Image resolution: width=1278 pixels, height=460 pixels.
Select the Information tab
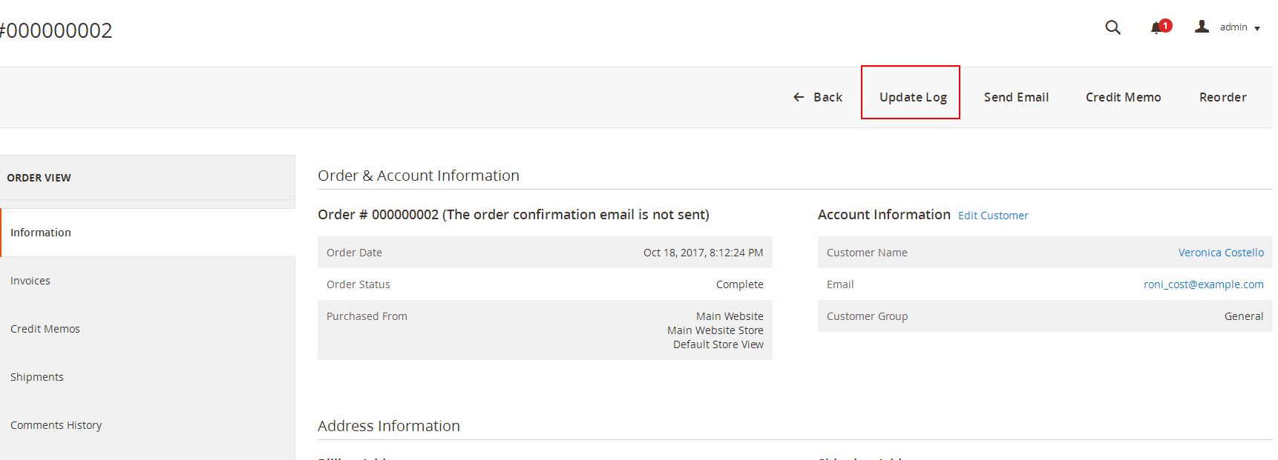click(148, 233)
